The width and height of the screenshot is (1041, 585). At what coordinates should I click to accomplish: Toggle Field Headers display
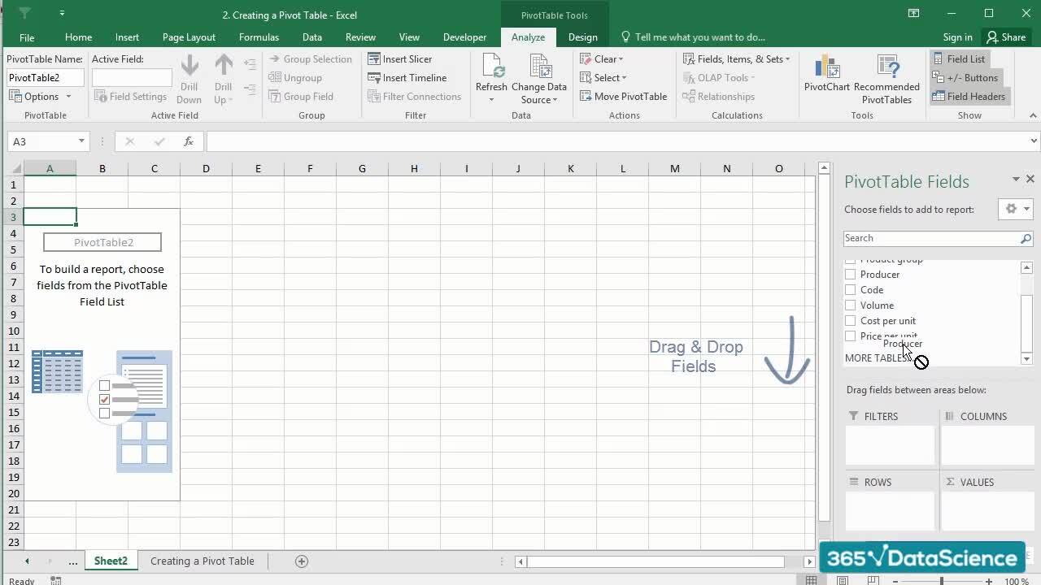tap(969, 96)
